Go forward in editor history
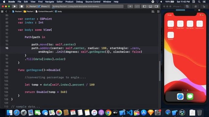This screenshot has width=209, height=117. click(9, 12)
